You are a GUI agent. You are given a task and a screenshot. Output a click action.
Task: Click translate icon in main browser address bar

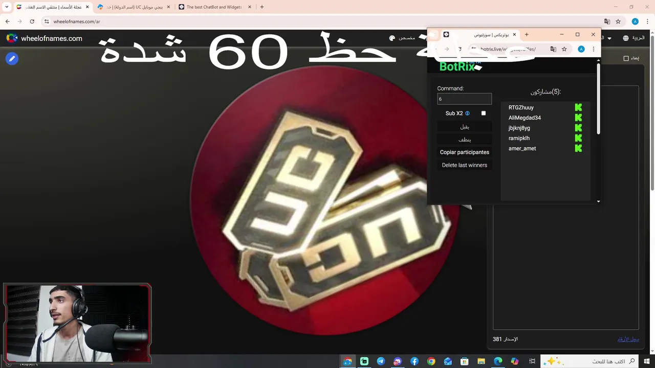607,21
